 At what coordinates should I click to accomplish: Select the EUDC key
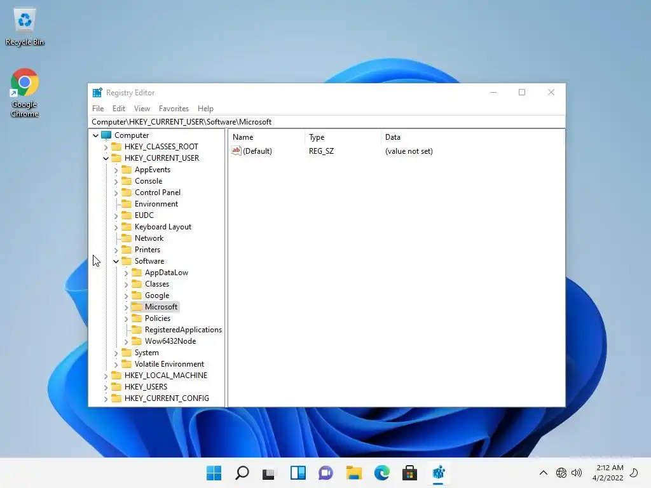pos(144,215)
